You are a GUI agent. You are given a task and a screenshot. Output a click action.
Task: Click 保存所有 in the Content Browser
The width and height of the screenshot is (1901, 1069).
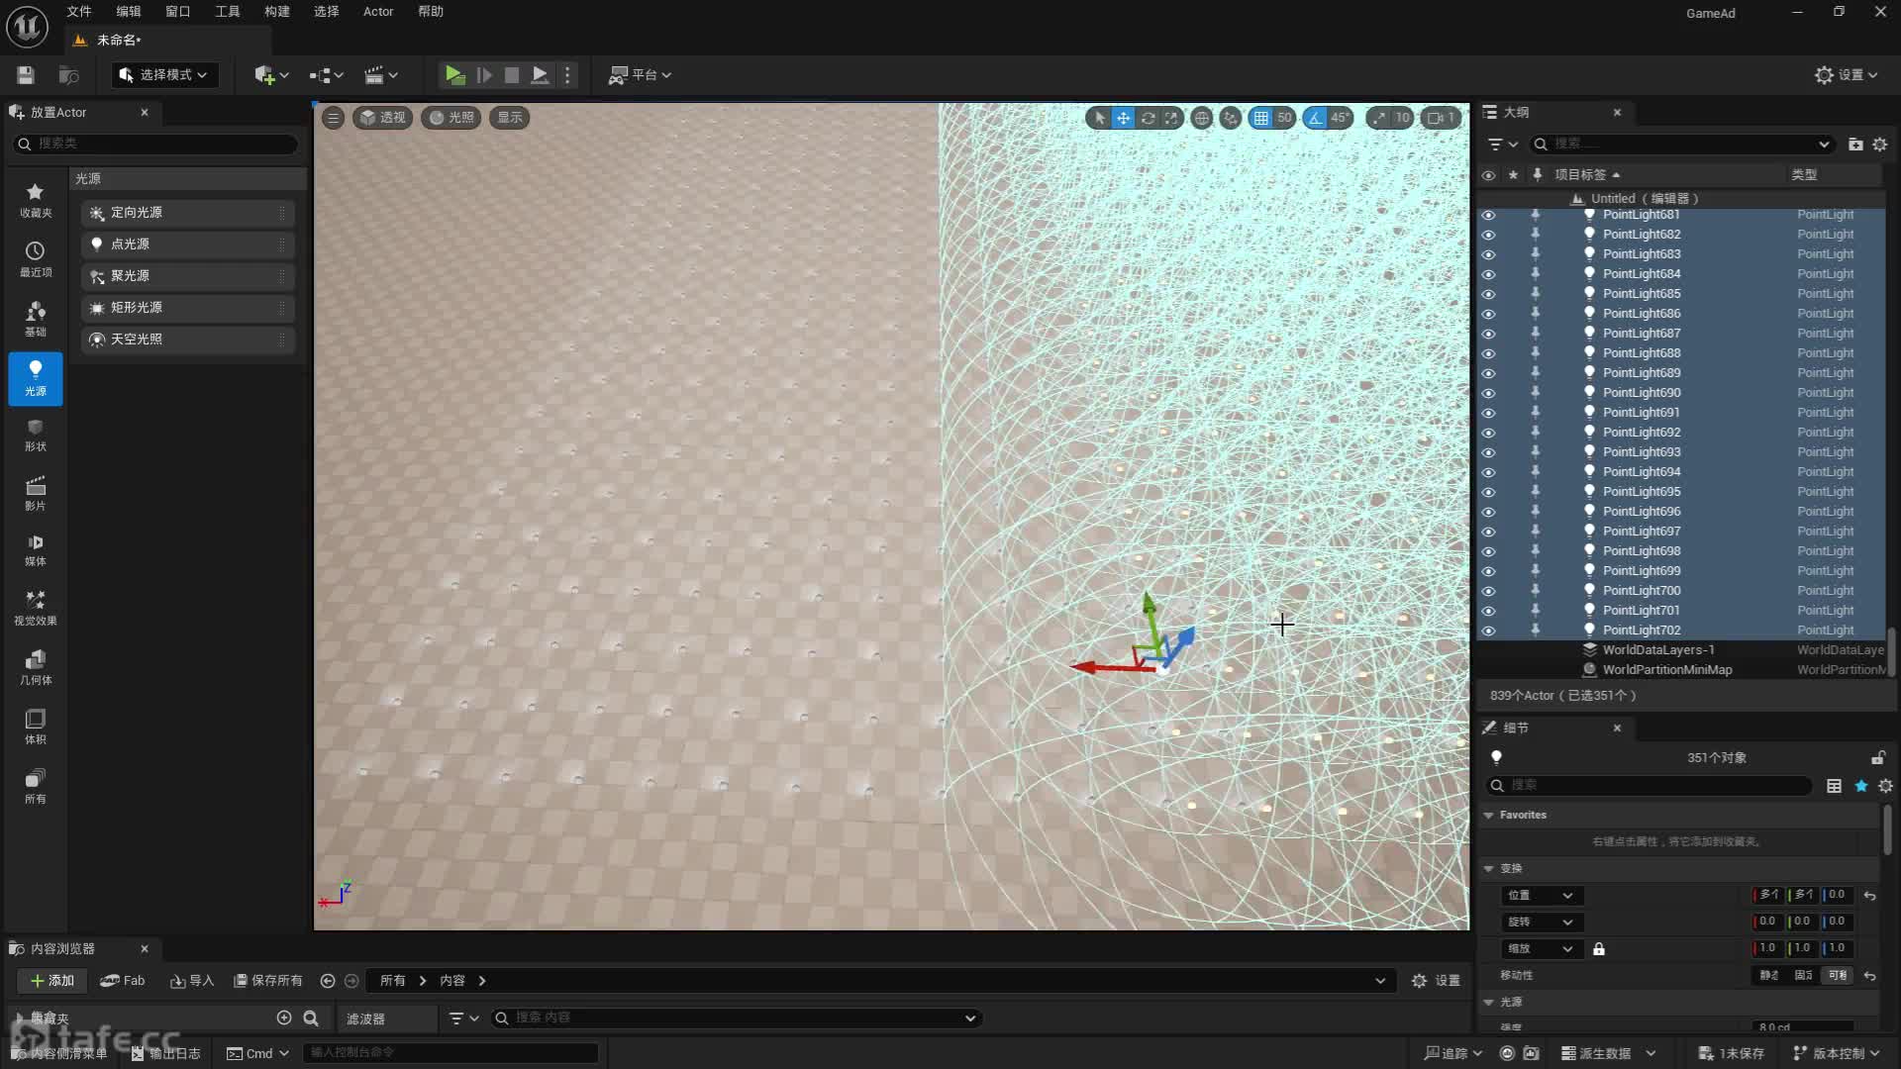pos(268,980)
